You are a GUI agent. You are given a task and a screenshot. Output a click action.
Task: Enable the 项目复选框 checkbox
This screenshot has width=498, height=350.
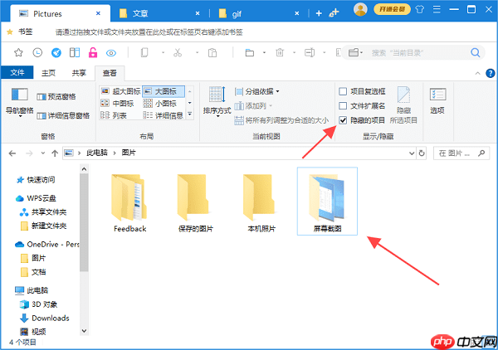tap(343, 91)
